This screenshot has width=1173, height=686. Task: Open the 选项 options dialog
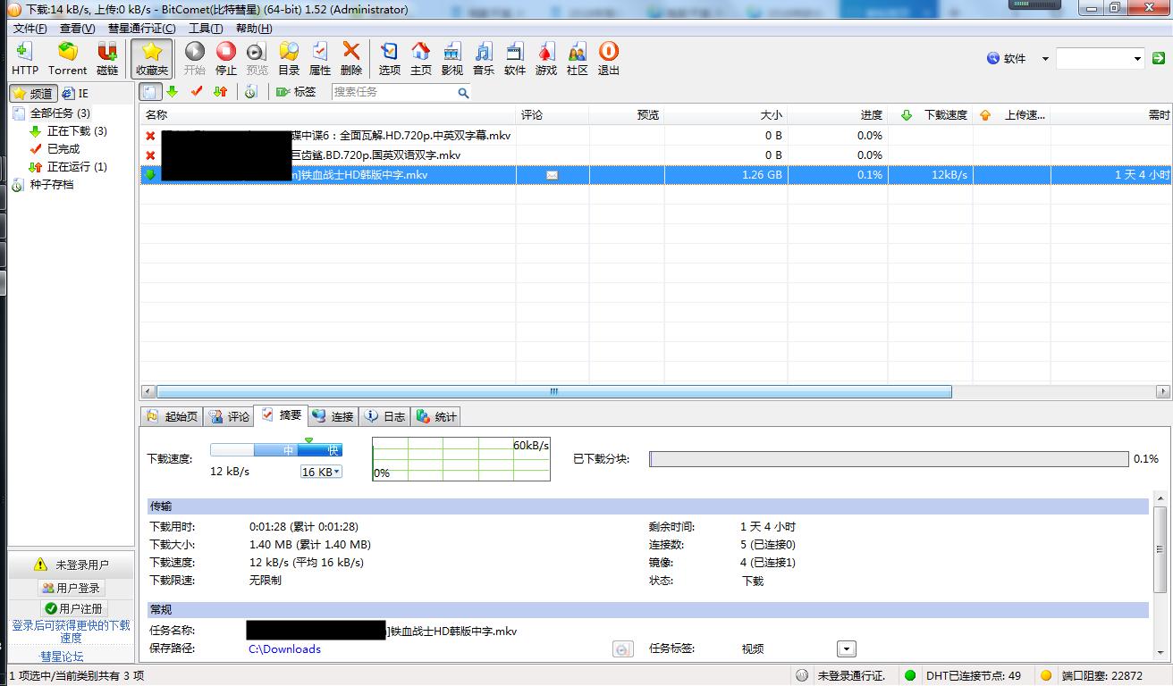[388, 58]
